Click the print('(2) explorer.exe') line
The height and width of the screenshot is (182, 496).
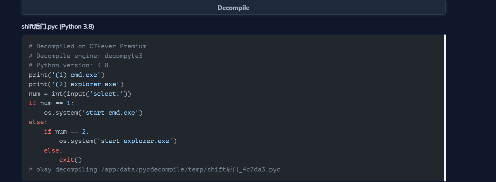pyautogui.click(x=76, y=84)
